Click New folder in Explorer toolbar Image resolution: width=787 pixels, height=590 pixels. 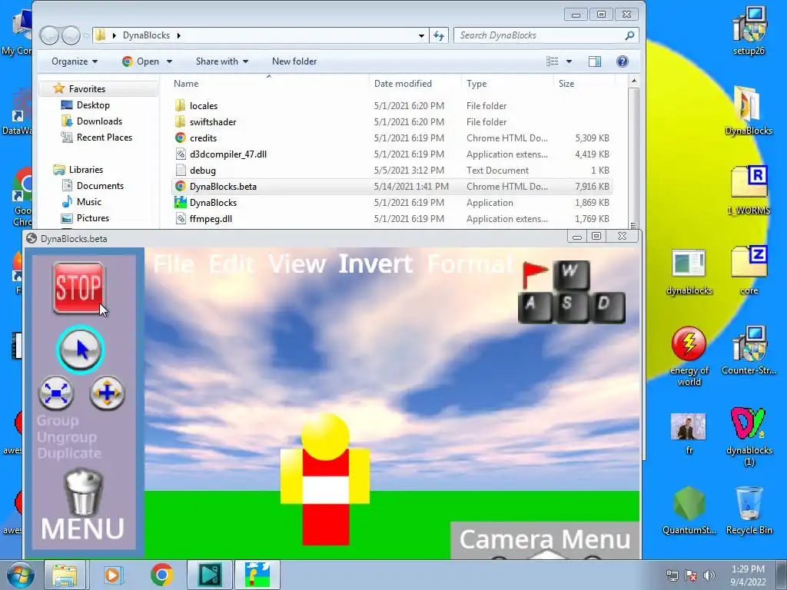point(294,61)
